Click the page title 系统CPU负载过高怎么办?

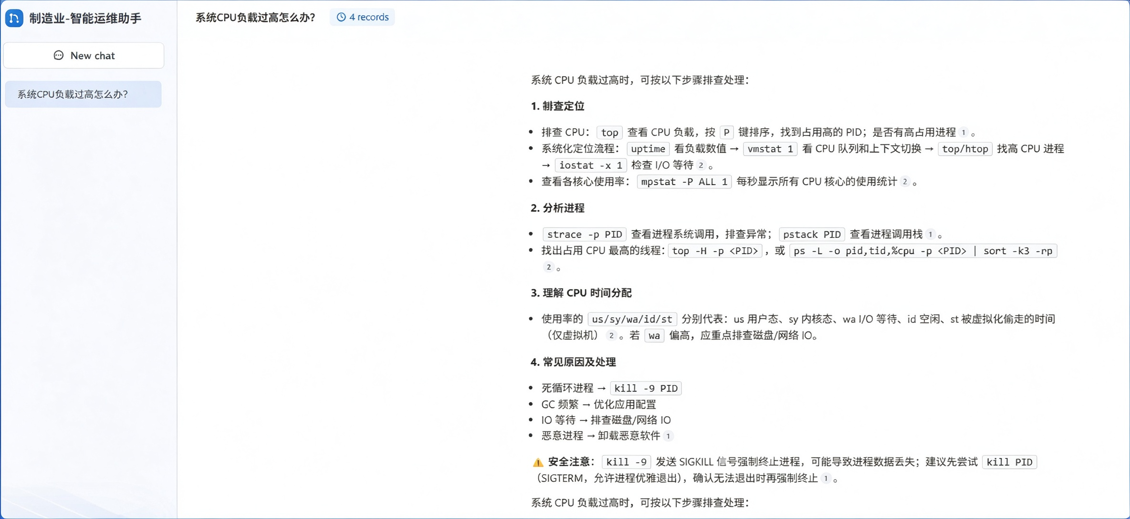(x=255, y=17)
